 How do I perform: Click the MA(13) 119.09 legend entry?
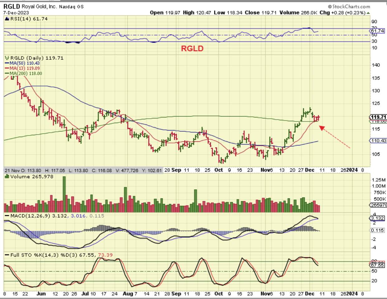click(x=22, y=68)
